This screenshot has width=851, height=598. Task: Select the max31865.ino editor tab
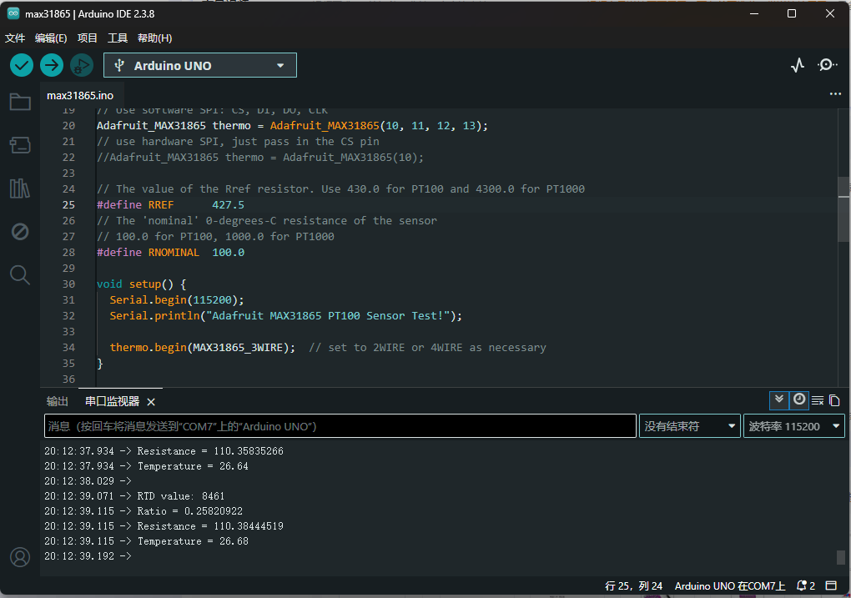coord(80,96)
